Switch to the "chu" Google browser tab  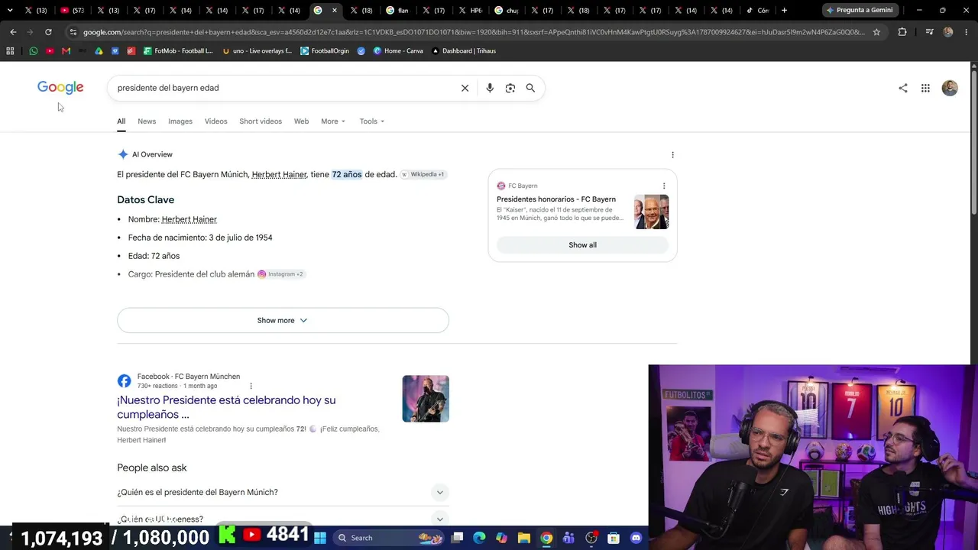click(x=507, y=10)
